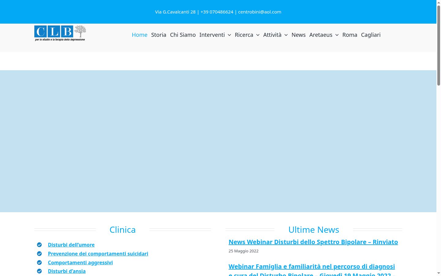The image size is (441, 276).
Task: Go to the Home menu item
Action: click(x=140, y=35)
